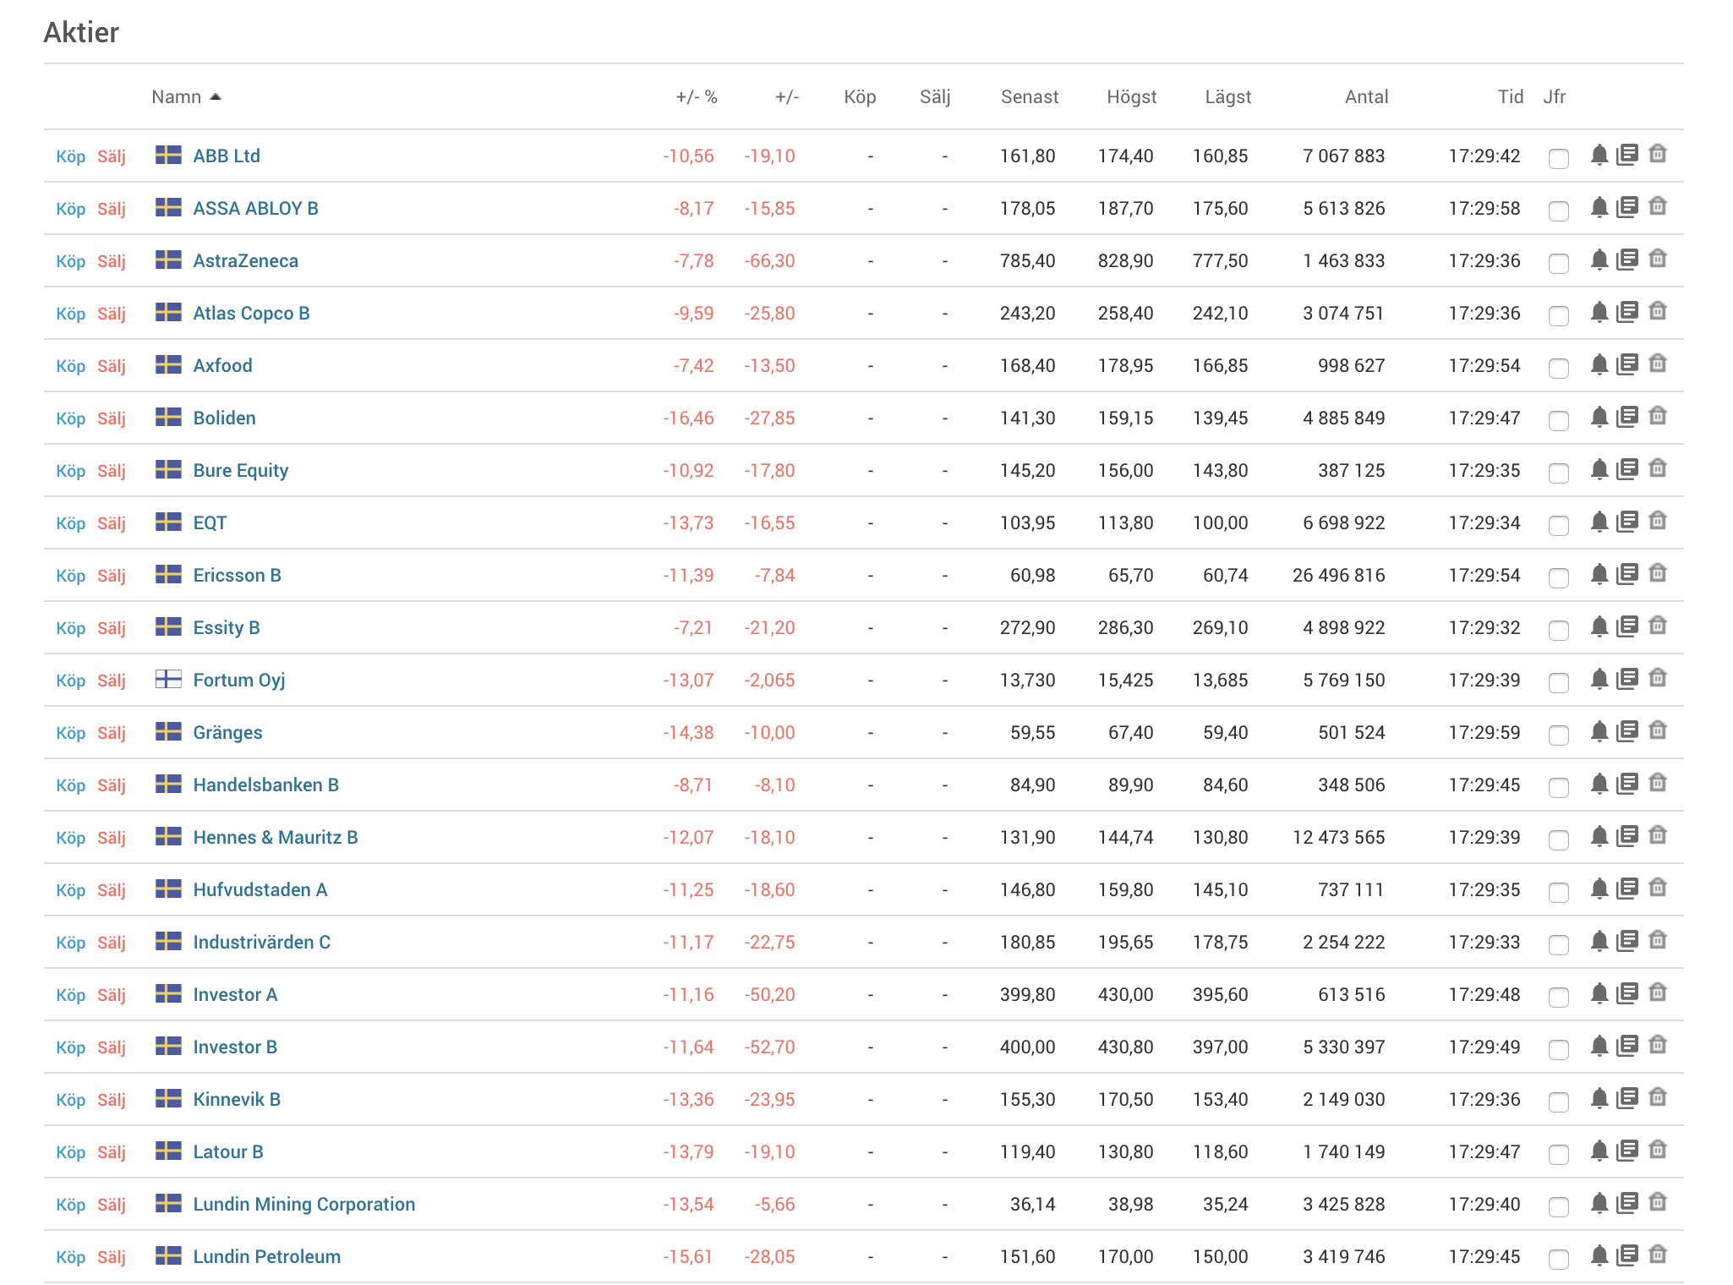Tick the compare checkbox for AstraZeneca

tap(1558, 263)
